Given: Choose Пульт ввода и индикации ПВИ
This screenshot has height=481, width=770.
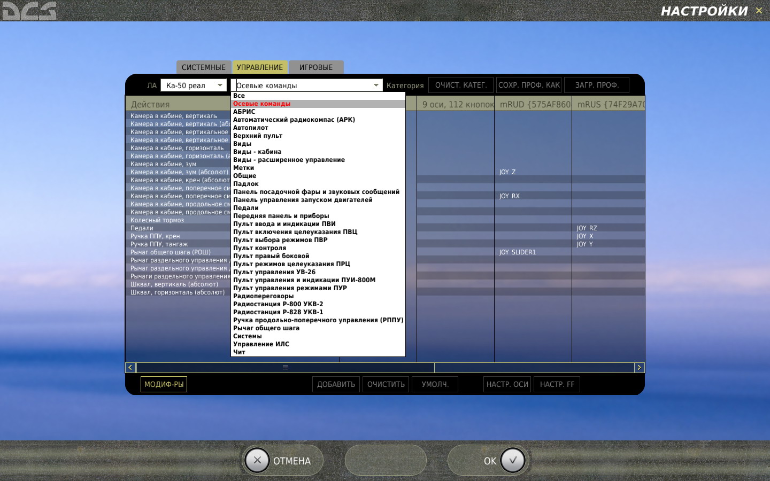Looking at the screenshot, I should click(318, 224).
